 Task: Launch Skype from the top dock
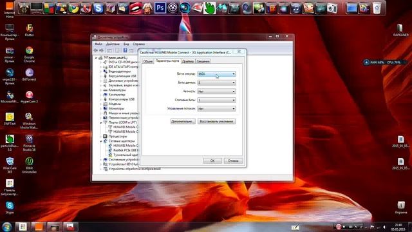tap(98, 8)
